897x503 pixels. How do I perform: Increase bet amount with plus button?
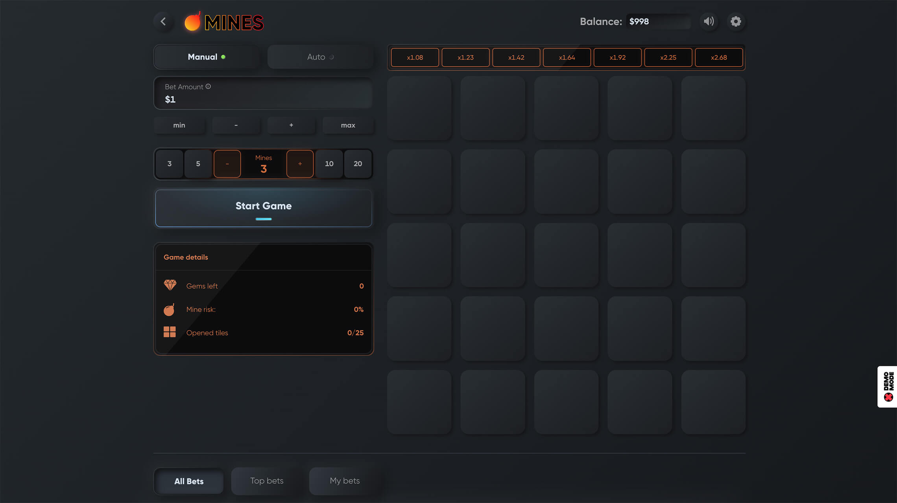(291, 125)
